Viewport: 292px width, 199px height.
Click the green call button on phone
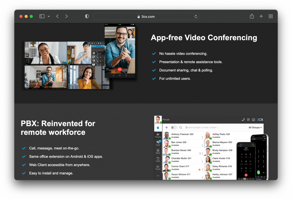[x=258, y=172]
